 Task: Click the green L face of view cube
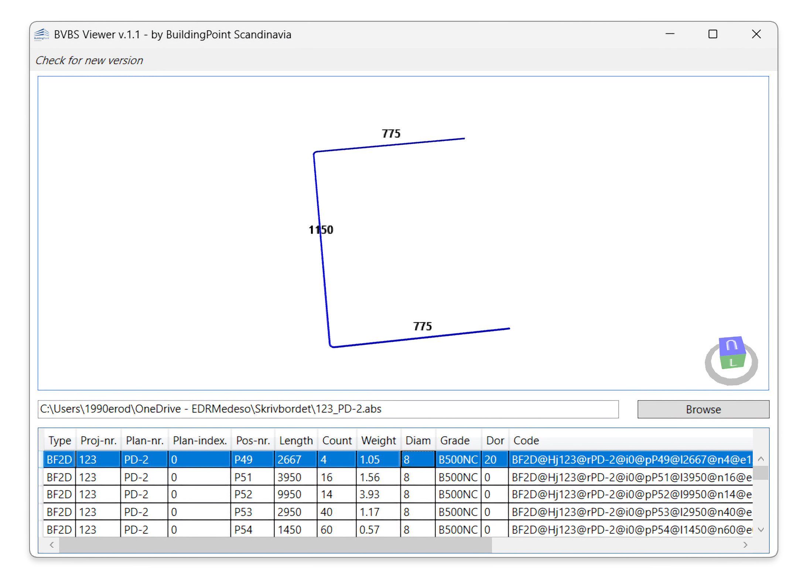732,362
